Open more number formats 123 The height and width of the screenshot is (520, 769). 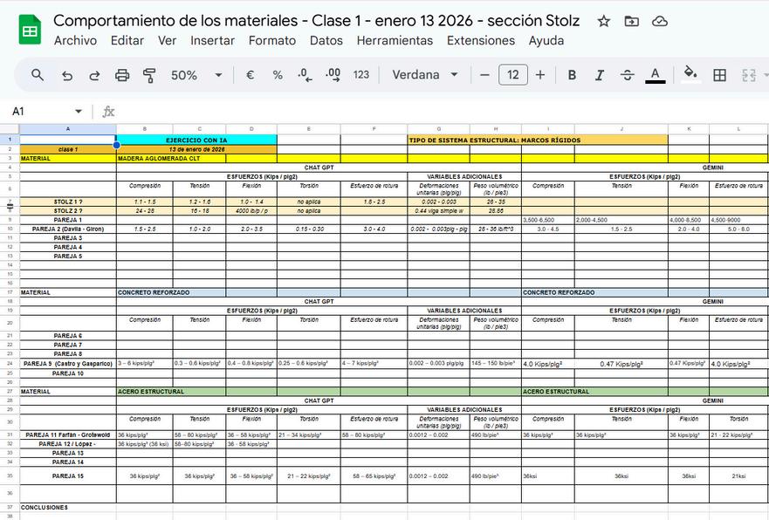(x=361, y=75)
